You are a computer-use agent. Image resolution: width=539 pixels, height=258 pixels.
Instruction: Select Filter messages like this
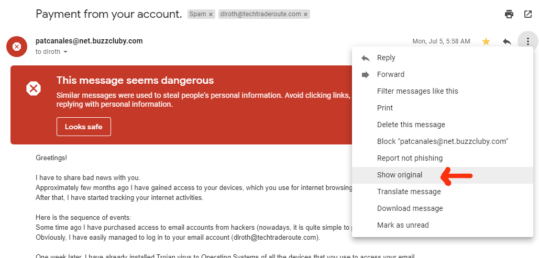click(417, 91)
